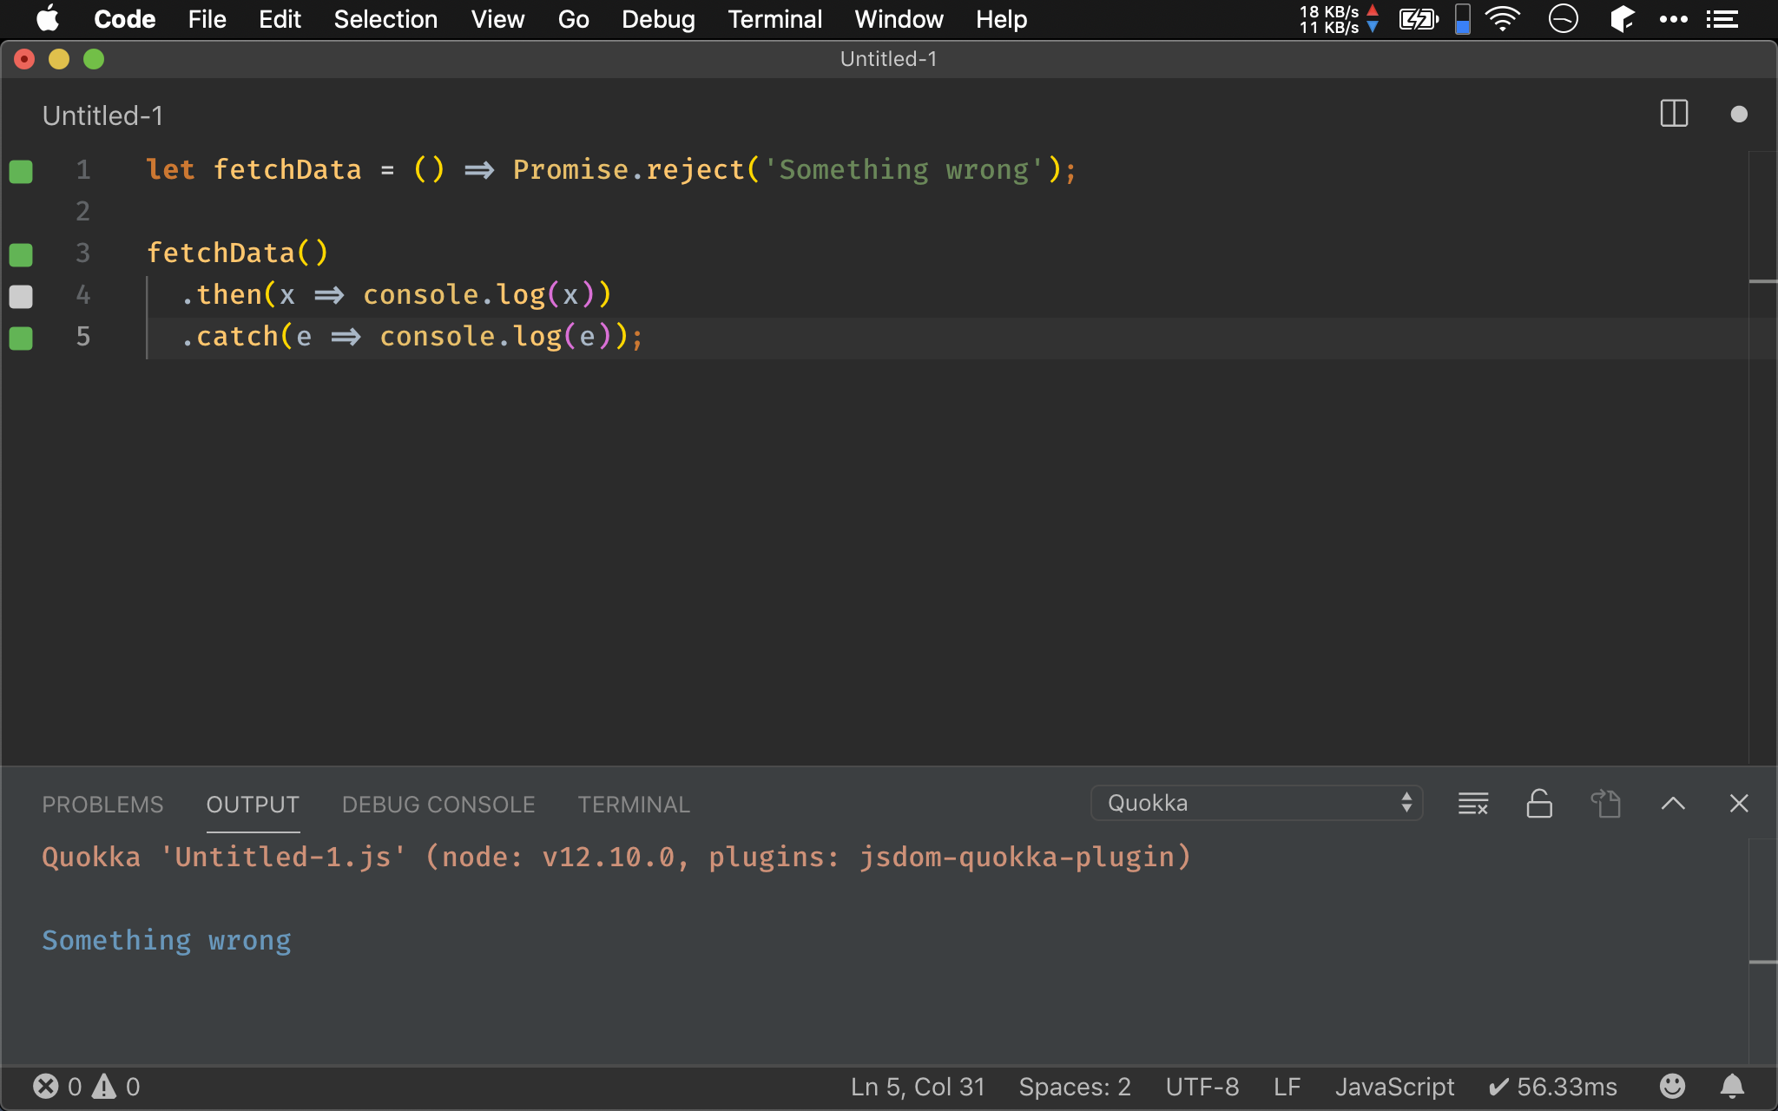
Task: Open the Terminal menu
Action: [774, 19]
